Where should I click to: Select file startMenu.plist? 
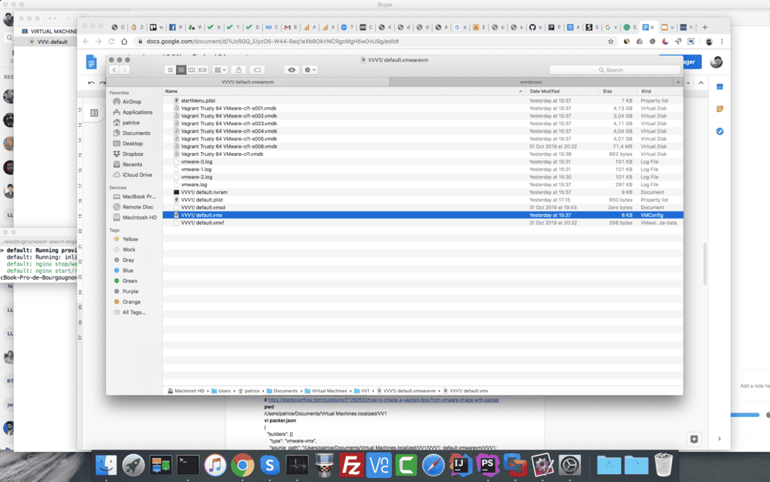point(423,100)
